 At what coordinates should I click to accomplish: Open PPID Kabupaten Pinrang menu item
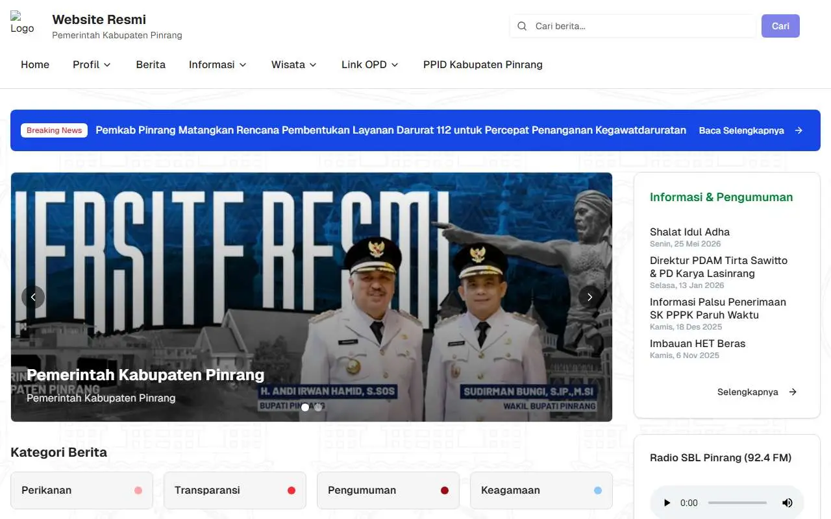[x=483, y=64]
